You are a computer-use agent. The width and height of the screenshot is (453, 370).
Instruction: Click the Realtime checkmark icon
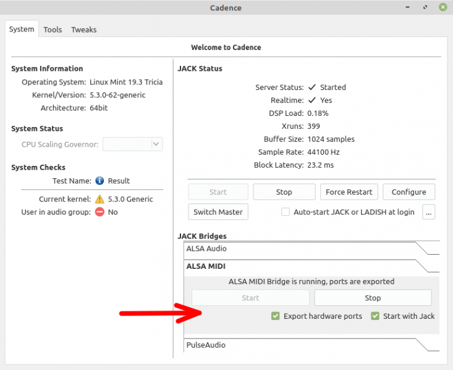(312, 100)
